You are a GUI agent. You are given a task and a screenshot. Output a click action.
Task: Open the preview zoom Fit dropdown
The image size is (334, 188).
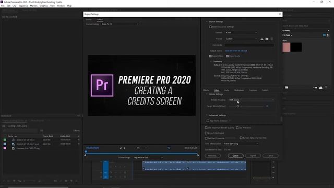(x=141, y=148)
